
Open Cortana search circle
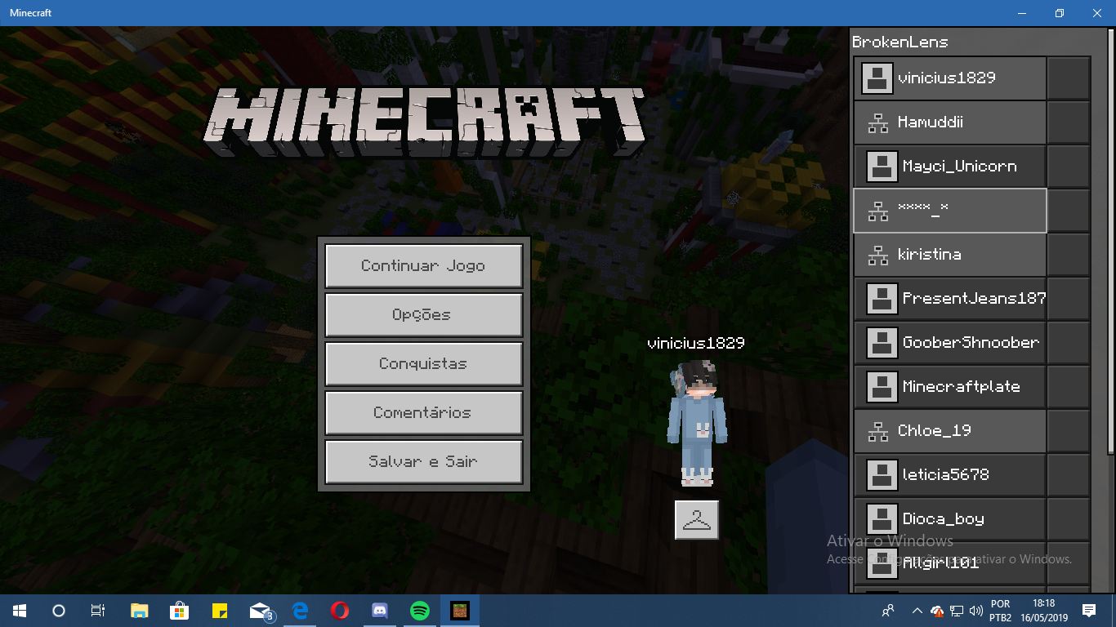(59, 611)
